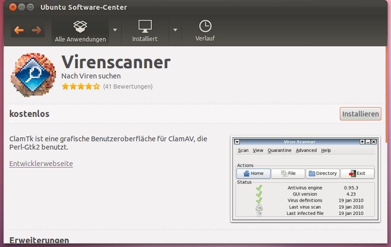Open the Verlauf history view

205,31
